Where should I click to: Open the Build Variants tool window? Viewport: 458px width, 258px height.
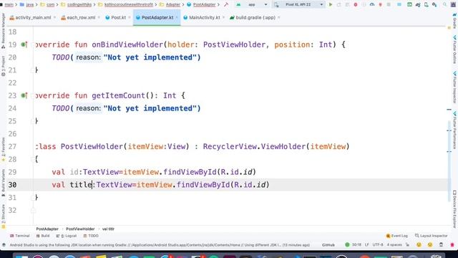(x=3, y=183)
